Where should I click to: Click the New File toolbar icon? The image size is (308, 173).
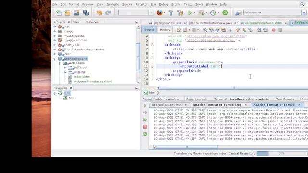(59, 13)
